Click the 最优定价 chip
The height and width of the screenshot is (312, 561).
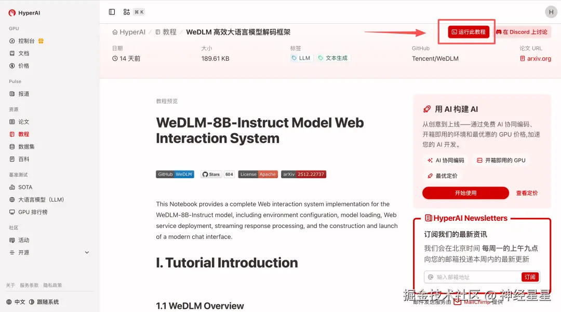(442, 176)
